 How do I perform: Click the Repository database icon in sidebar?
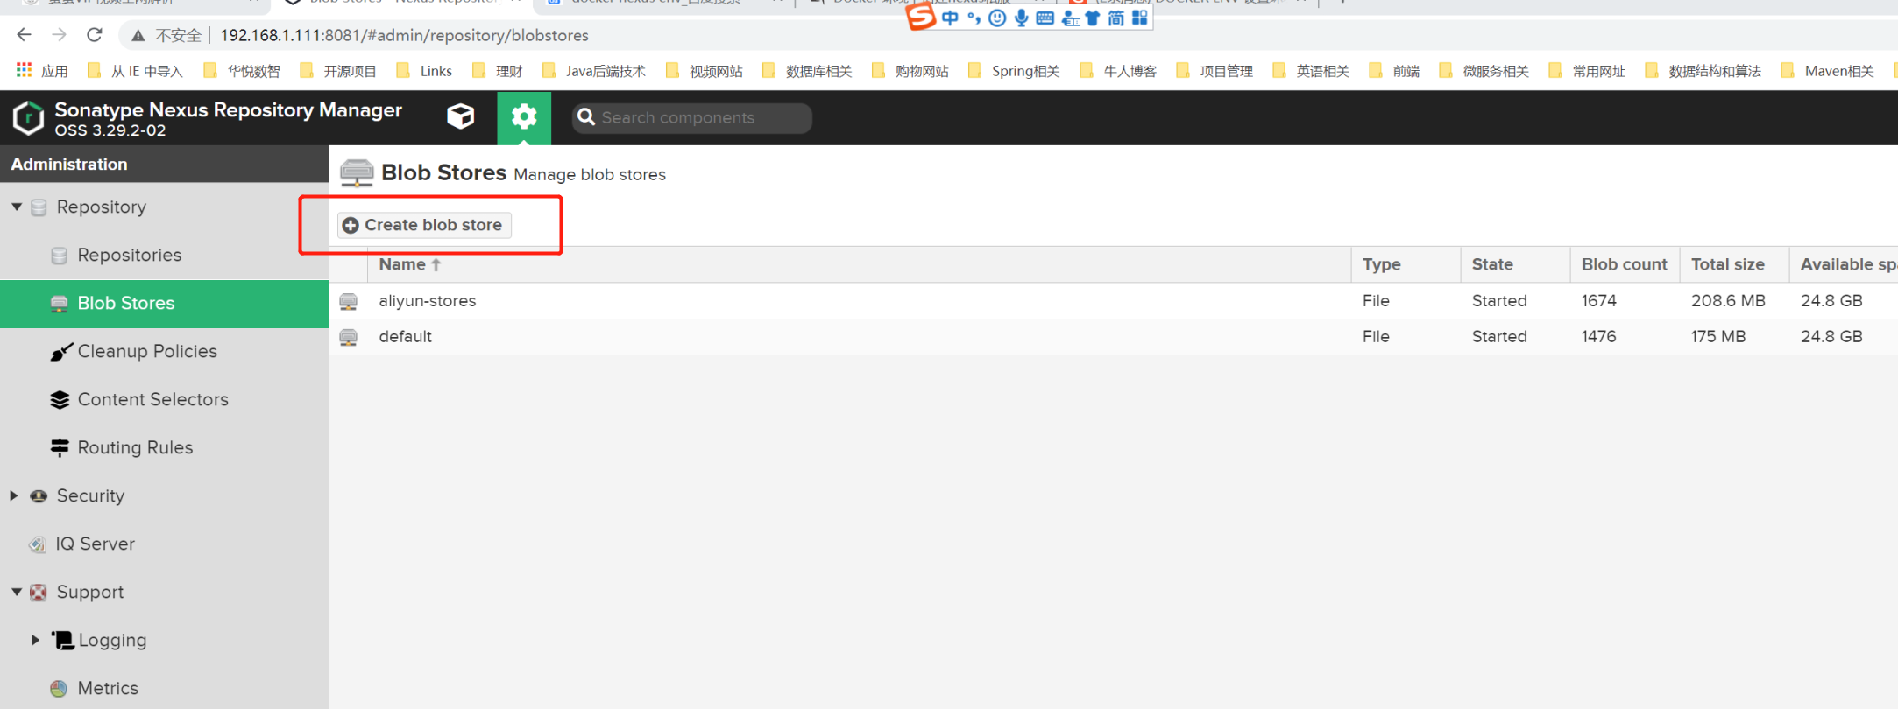[x=39, y=207]
